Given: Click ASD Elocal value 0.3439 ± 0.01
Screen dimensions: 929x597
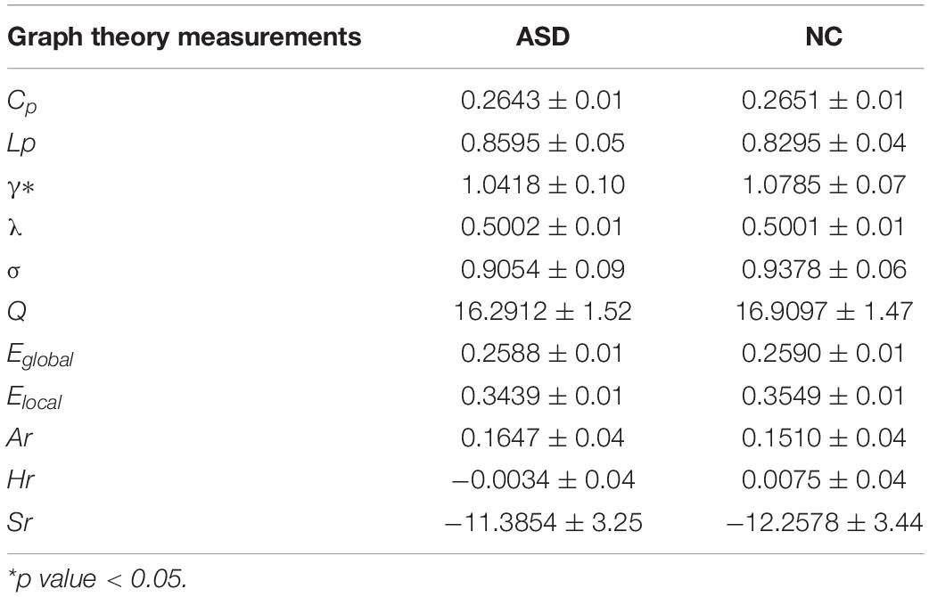Looking at the screenshot, I should 542,396.
